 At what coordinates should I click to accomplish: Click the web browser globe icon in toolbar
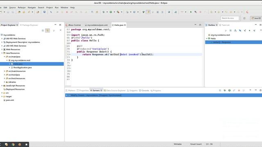169,12
